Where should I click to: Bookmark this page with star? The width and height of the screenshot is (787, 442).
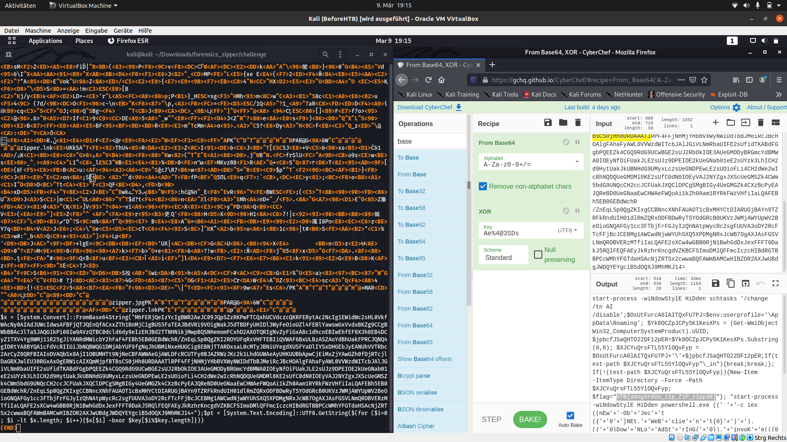704,80
